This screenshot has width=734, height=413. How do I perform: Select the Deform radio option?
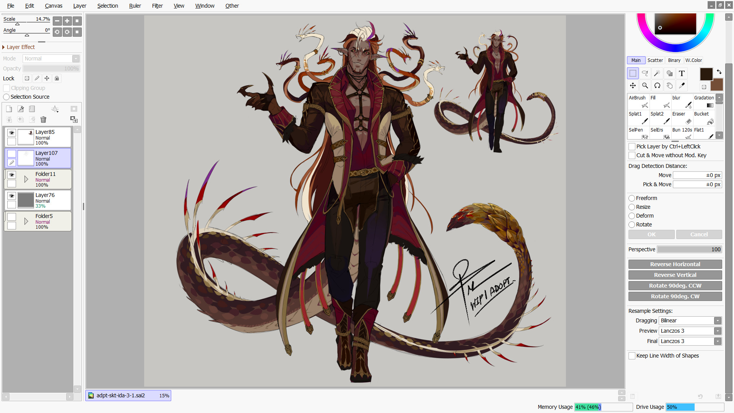[x=632, y=216]
